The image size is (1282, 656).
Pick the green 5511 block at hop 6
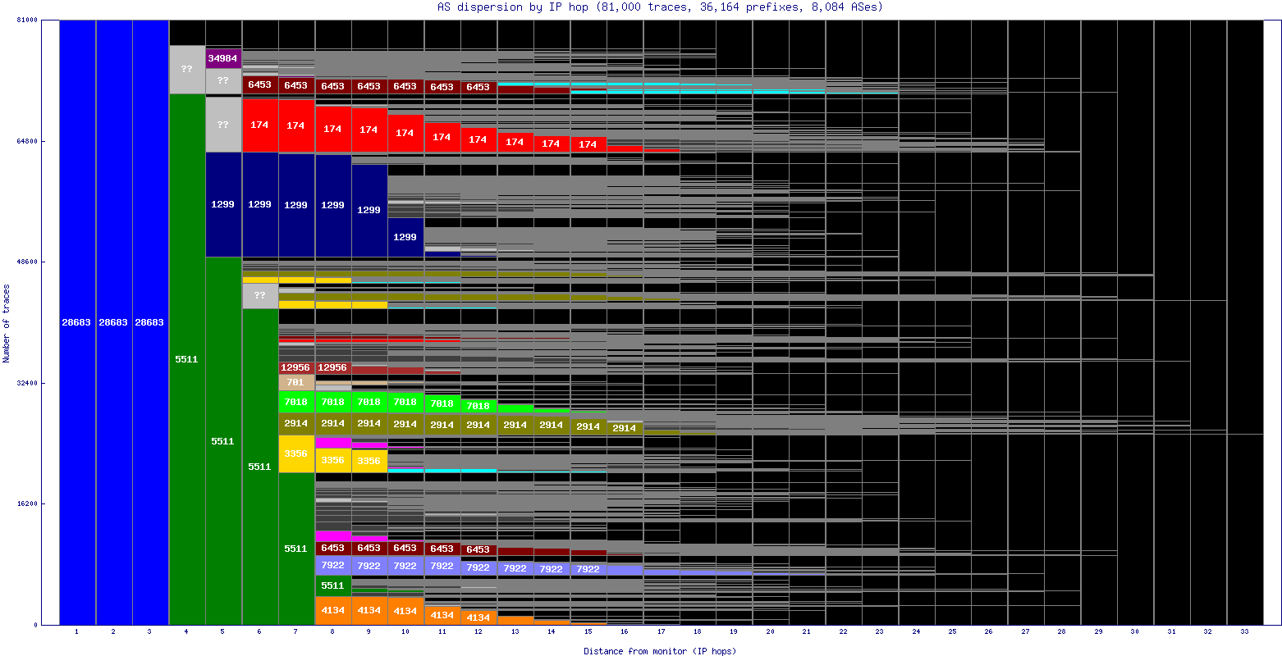click(x=260, y=467)
